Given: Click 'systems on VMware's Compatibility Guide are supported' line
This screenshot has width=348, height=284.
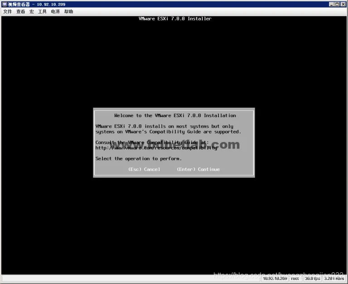Looking at the screenshot, I should pyautogui.click(x=168, y=132).
